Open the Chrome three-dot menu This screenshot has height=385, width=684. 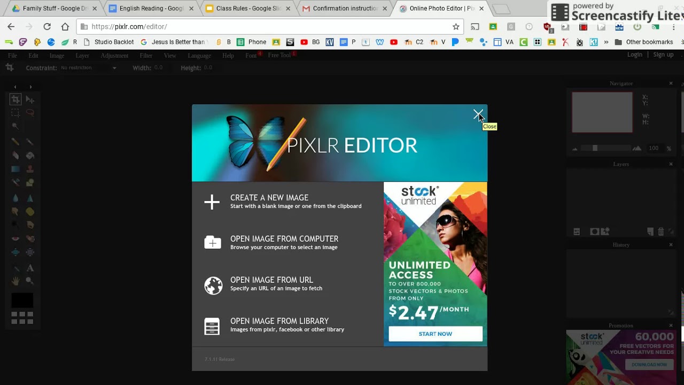pos(673,27)
